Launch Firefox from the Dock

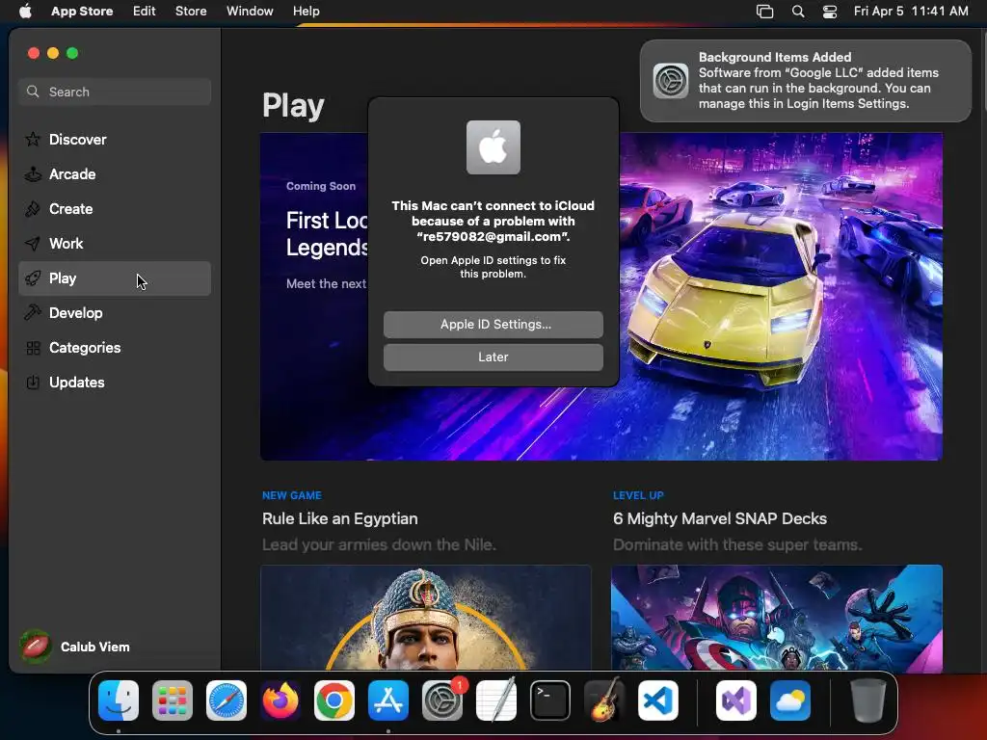[280, 700]
